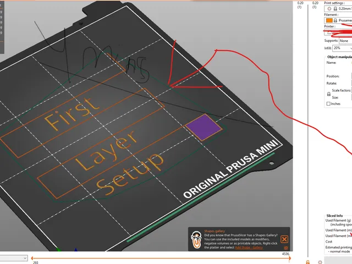Click the small gear under the notification close button

click(286, 248)
